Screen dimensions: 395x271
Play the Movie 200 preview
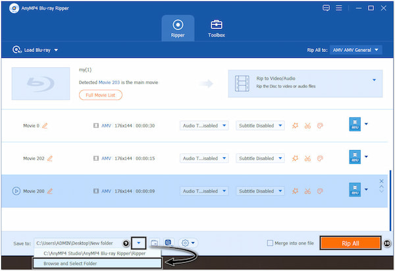(16, 191)
